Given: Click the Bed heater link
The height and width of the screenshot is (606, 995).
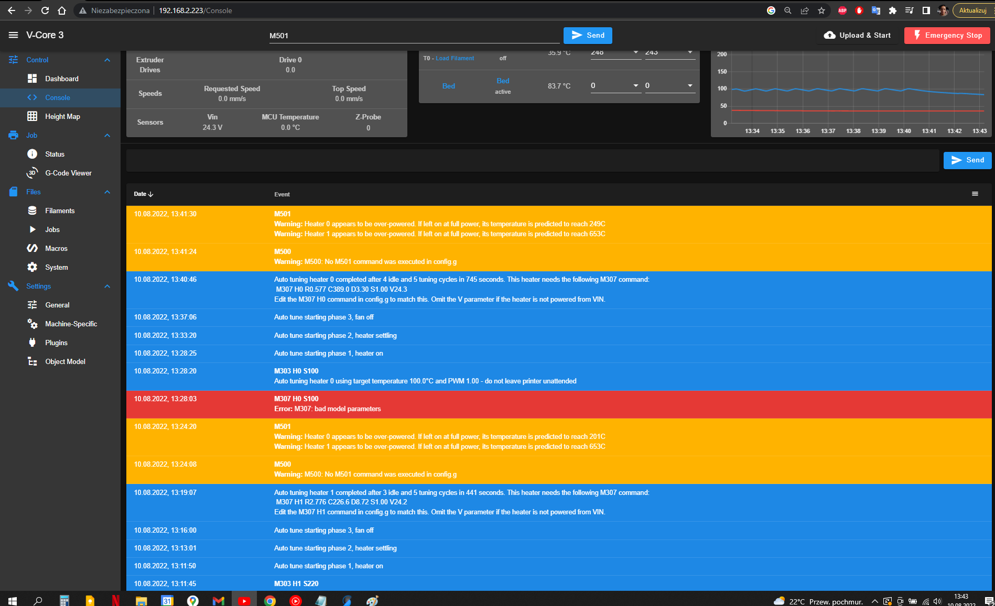Looking at the screenshot, I should [503, 81].
